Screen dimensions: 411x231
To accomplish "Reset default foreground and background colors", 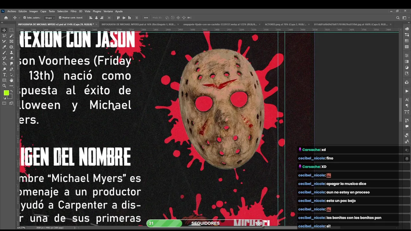I will coord(4,98).
